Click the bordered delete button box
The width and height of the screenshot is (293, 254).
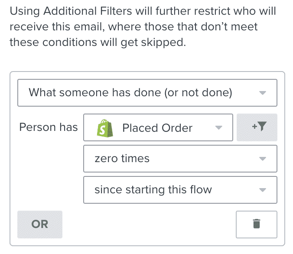pos(257,225)
